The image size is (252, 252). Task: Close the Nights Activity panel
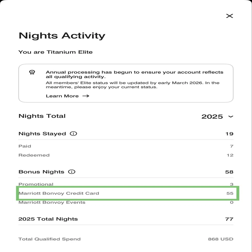pyautogui.click(x=229, y=16)
